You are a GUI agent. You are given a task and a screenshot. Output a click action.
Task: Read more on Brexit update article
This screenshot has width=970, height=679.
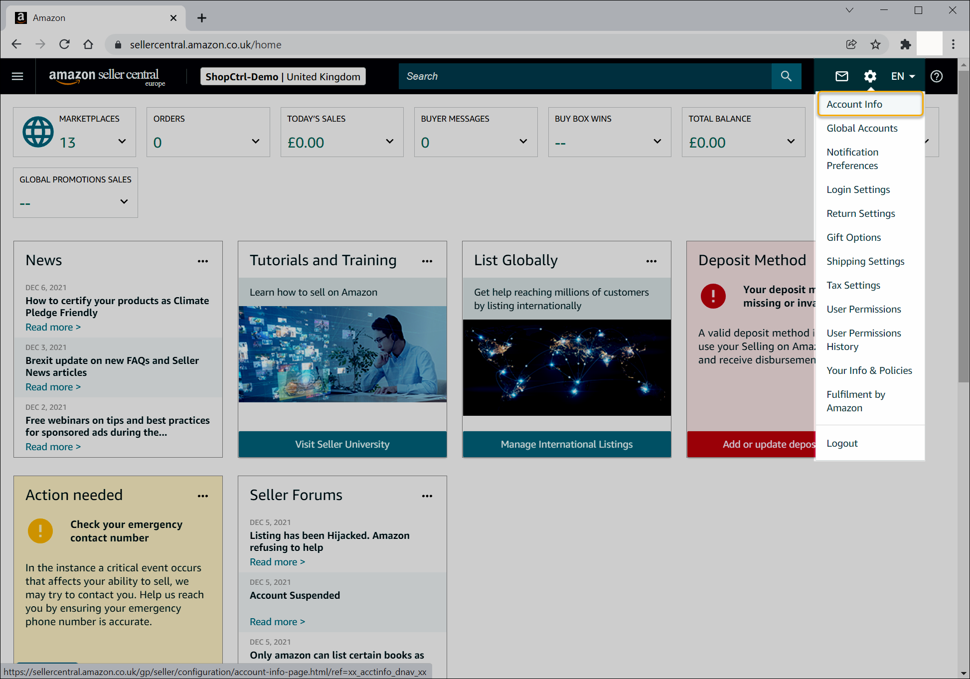(53, 387)
